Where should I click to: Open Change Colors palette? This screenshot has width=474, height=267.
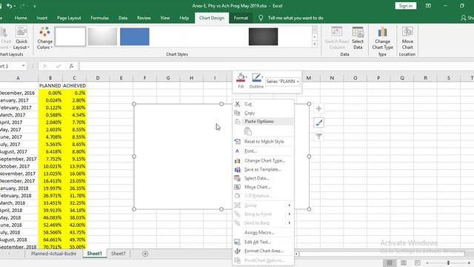click(44, 38)
